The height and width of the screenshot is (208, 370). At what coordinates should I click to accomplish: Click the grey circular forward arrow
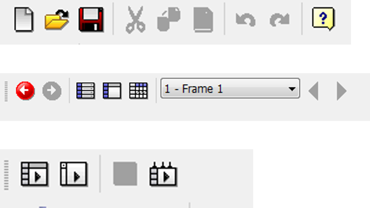coord(52,91)
